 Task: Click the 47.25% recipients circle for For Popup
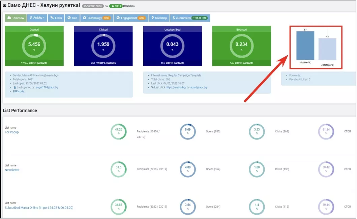pos(119,132)
